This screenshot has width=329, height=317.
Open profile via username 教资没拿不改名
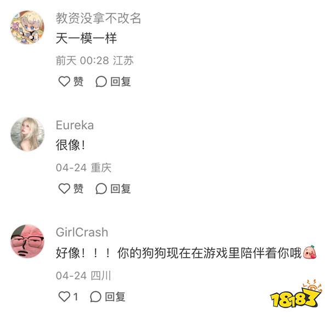pos(98,18)
